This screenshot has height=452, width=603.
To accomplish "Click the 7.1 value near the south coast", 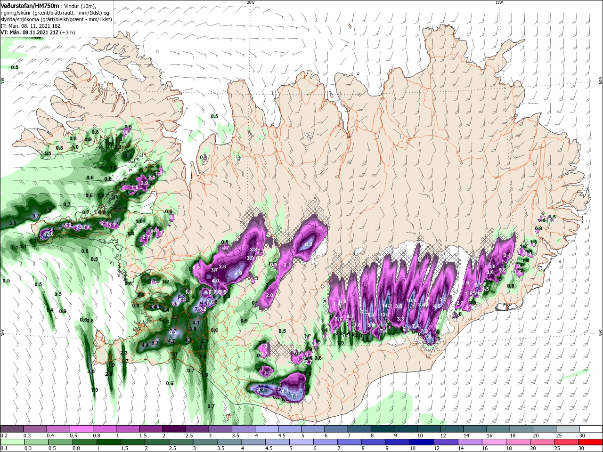I will pos(294,396).
